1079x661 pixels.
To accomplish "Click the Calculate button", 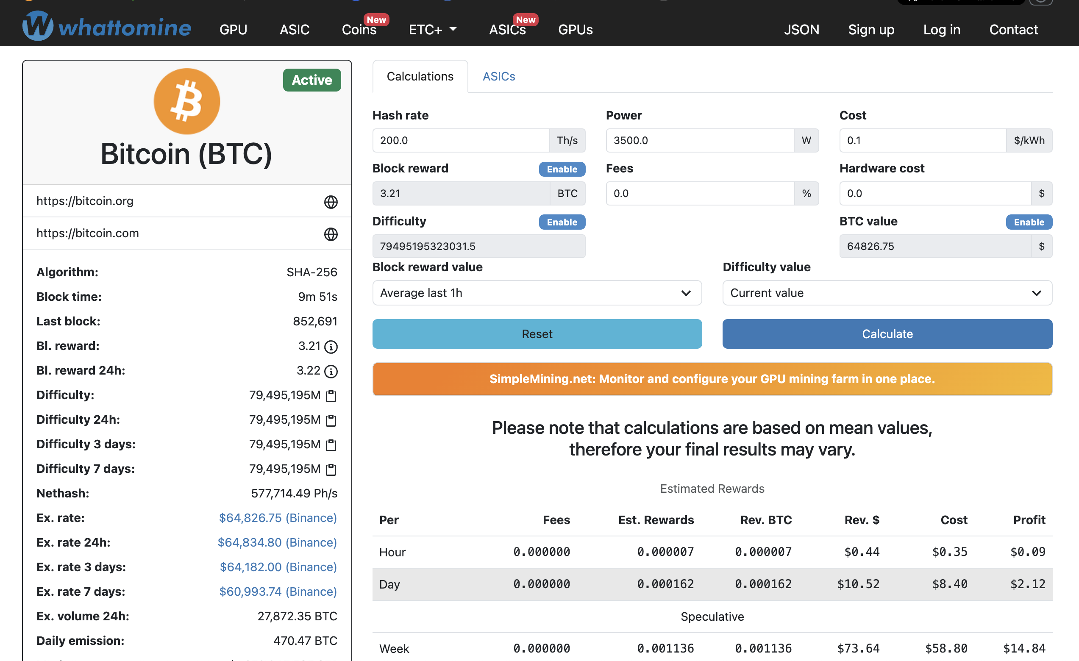I will [887, 334].
